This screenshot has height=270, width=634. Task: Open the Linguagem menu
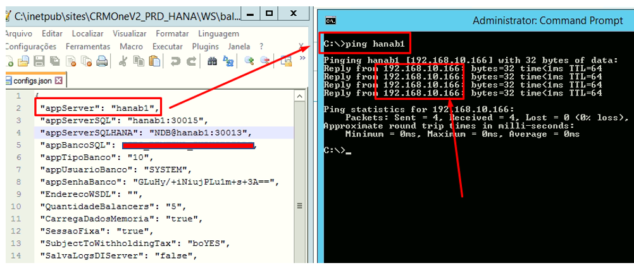(218, 34)
